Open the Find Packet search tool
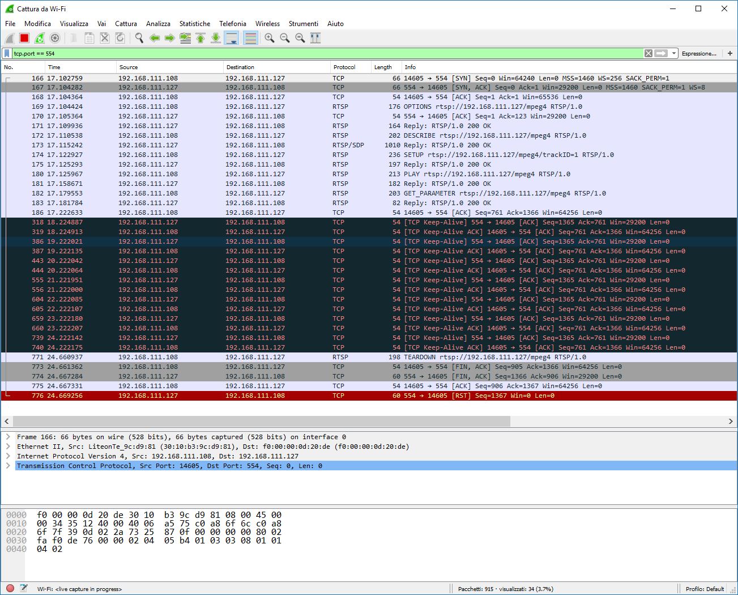 [x=138, y=38]
